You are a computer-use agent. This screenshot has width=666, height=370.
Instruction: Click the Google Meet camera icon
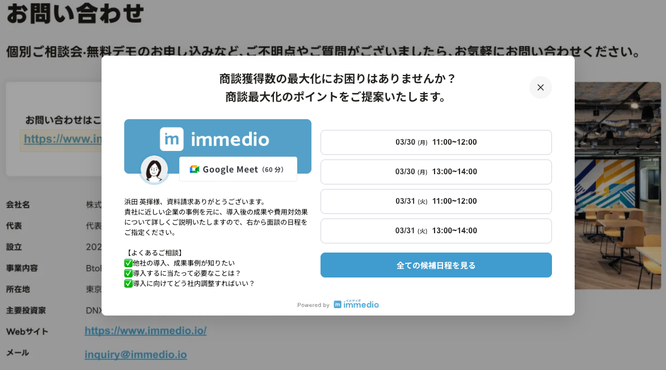195,169
